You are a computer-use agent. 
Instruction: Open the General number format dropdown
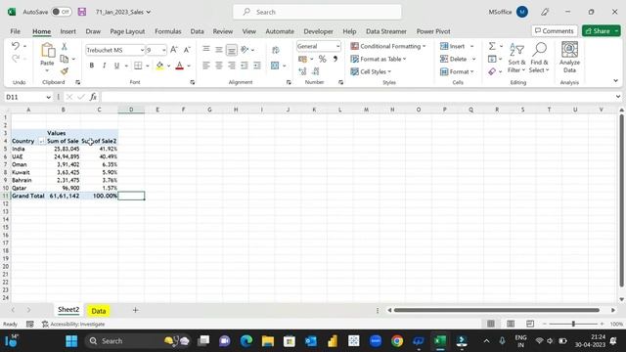[337, 46]
